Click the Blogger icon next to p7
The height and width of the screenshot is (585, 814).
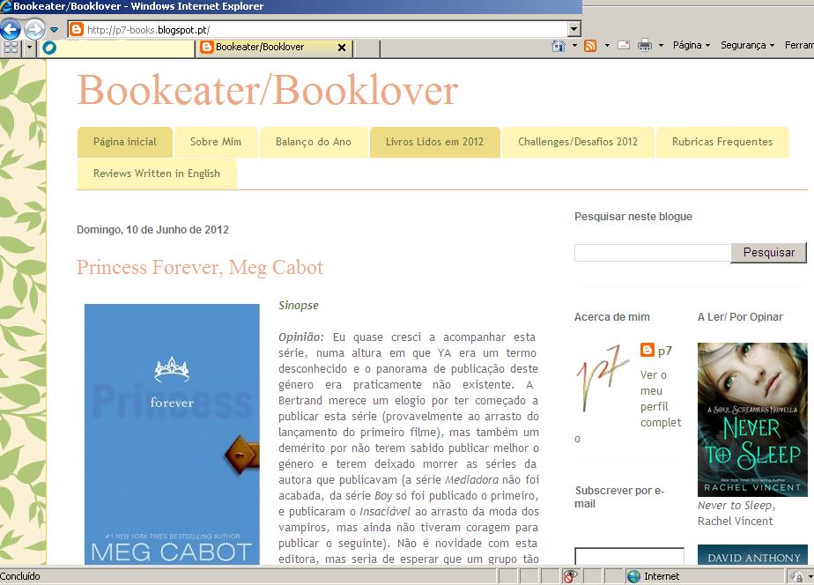pos(647,351)
